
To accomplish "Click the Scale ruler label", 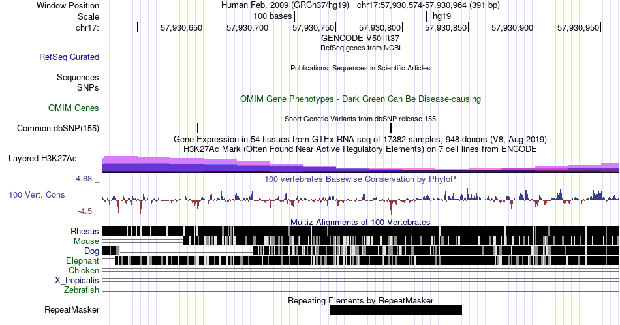I will (x=88, y=16).
